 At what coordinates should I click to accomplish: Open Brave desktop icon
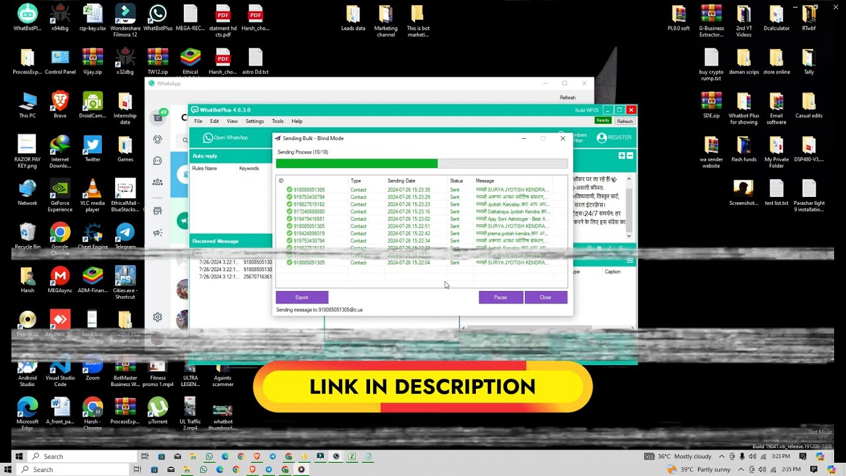60,105
